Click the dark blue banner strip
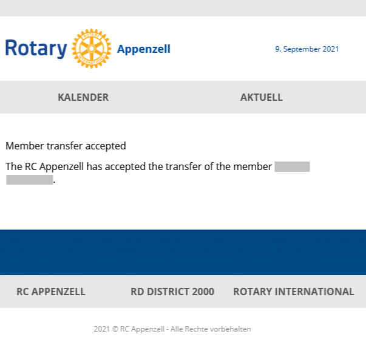This screenshot has width=366, height=348. (183, 252)
